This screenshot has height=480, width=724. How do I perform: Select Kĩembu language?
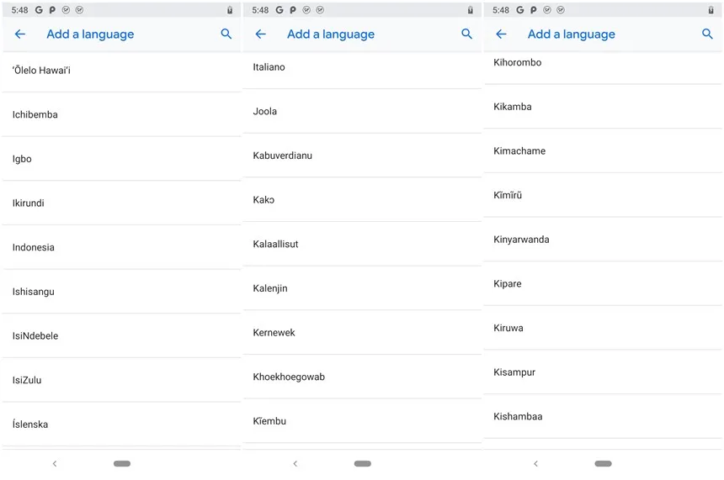(x=363, y=421)
